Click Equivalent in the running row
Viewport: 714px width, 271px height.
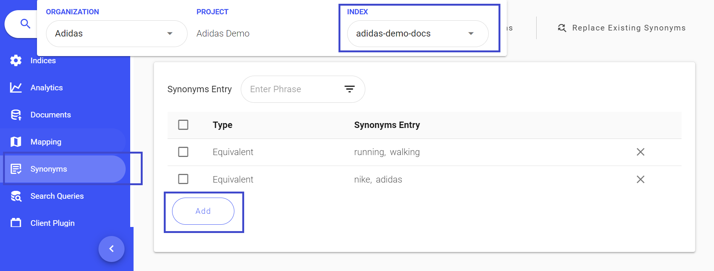tap(233, 152)
